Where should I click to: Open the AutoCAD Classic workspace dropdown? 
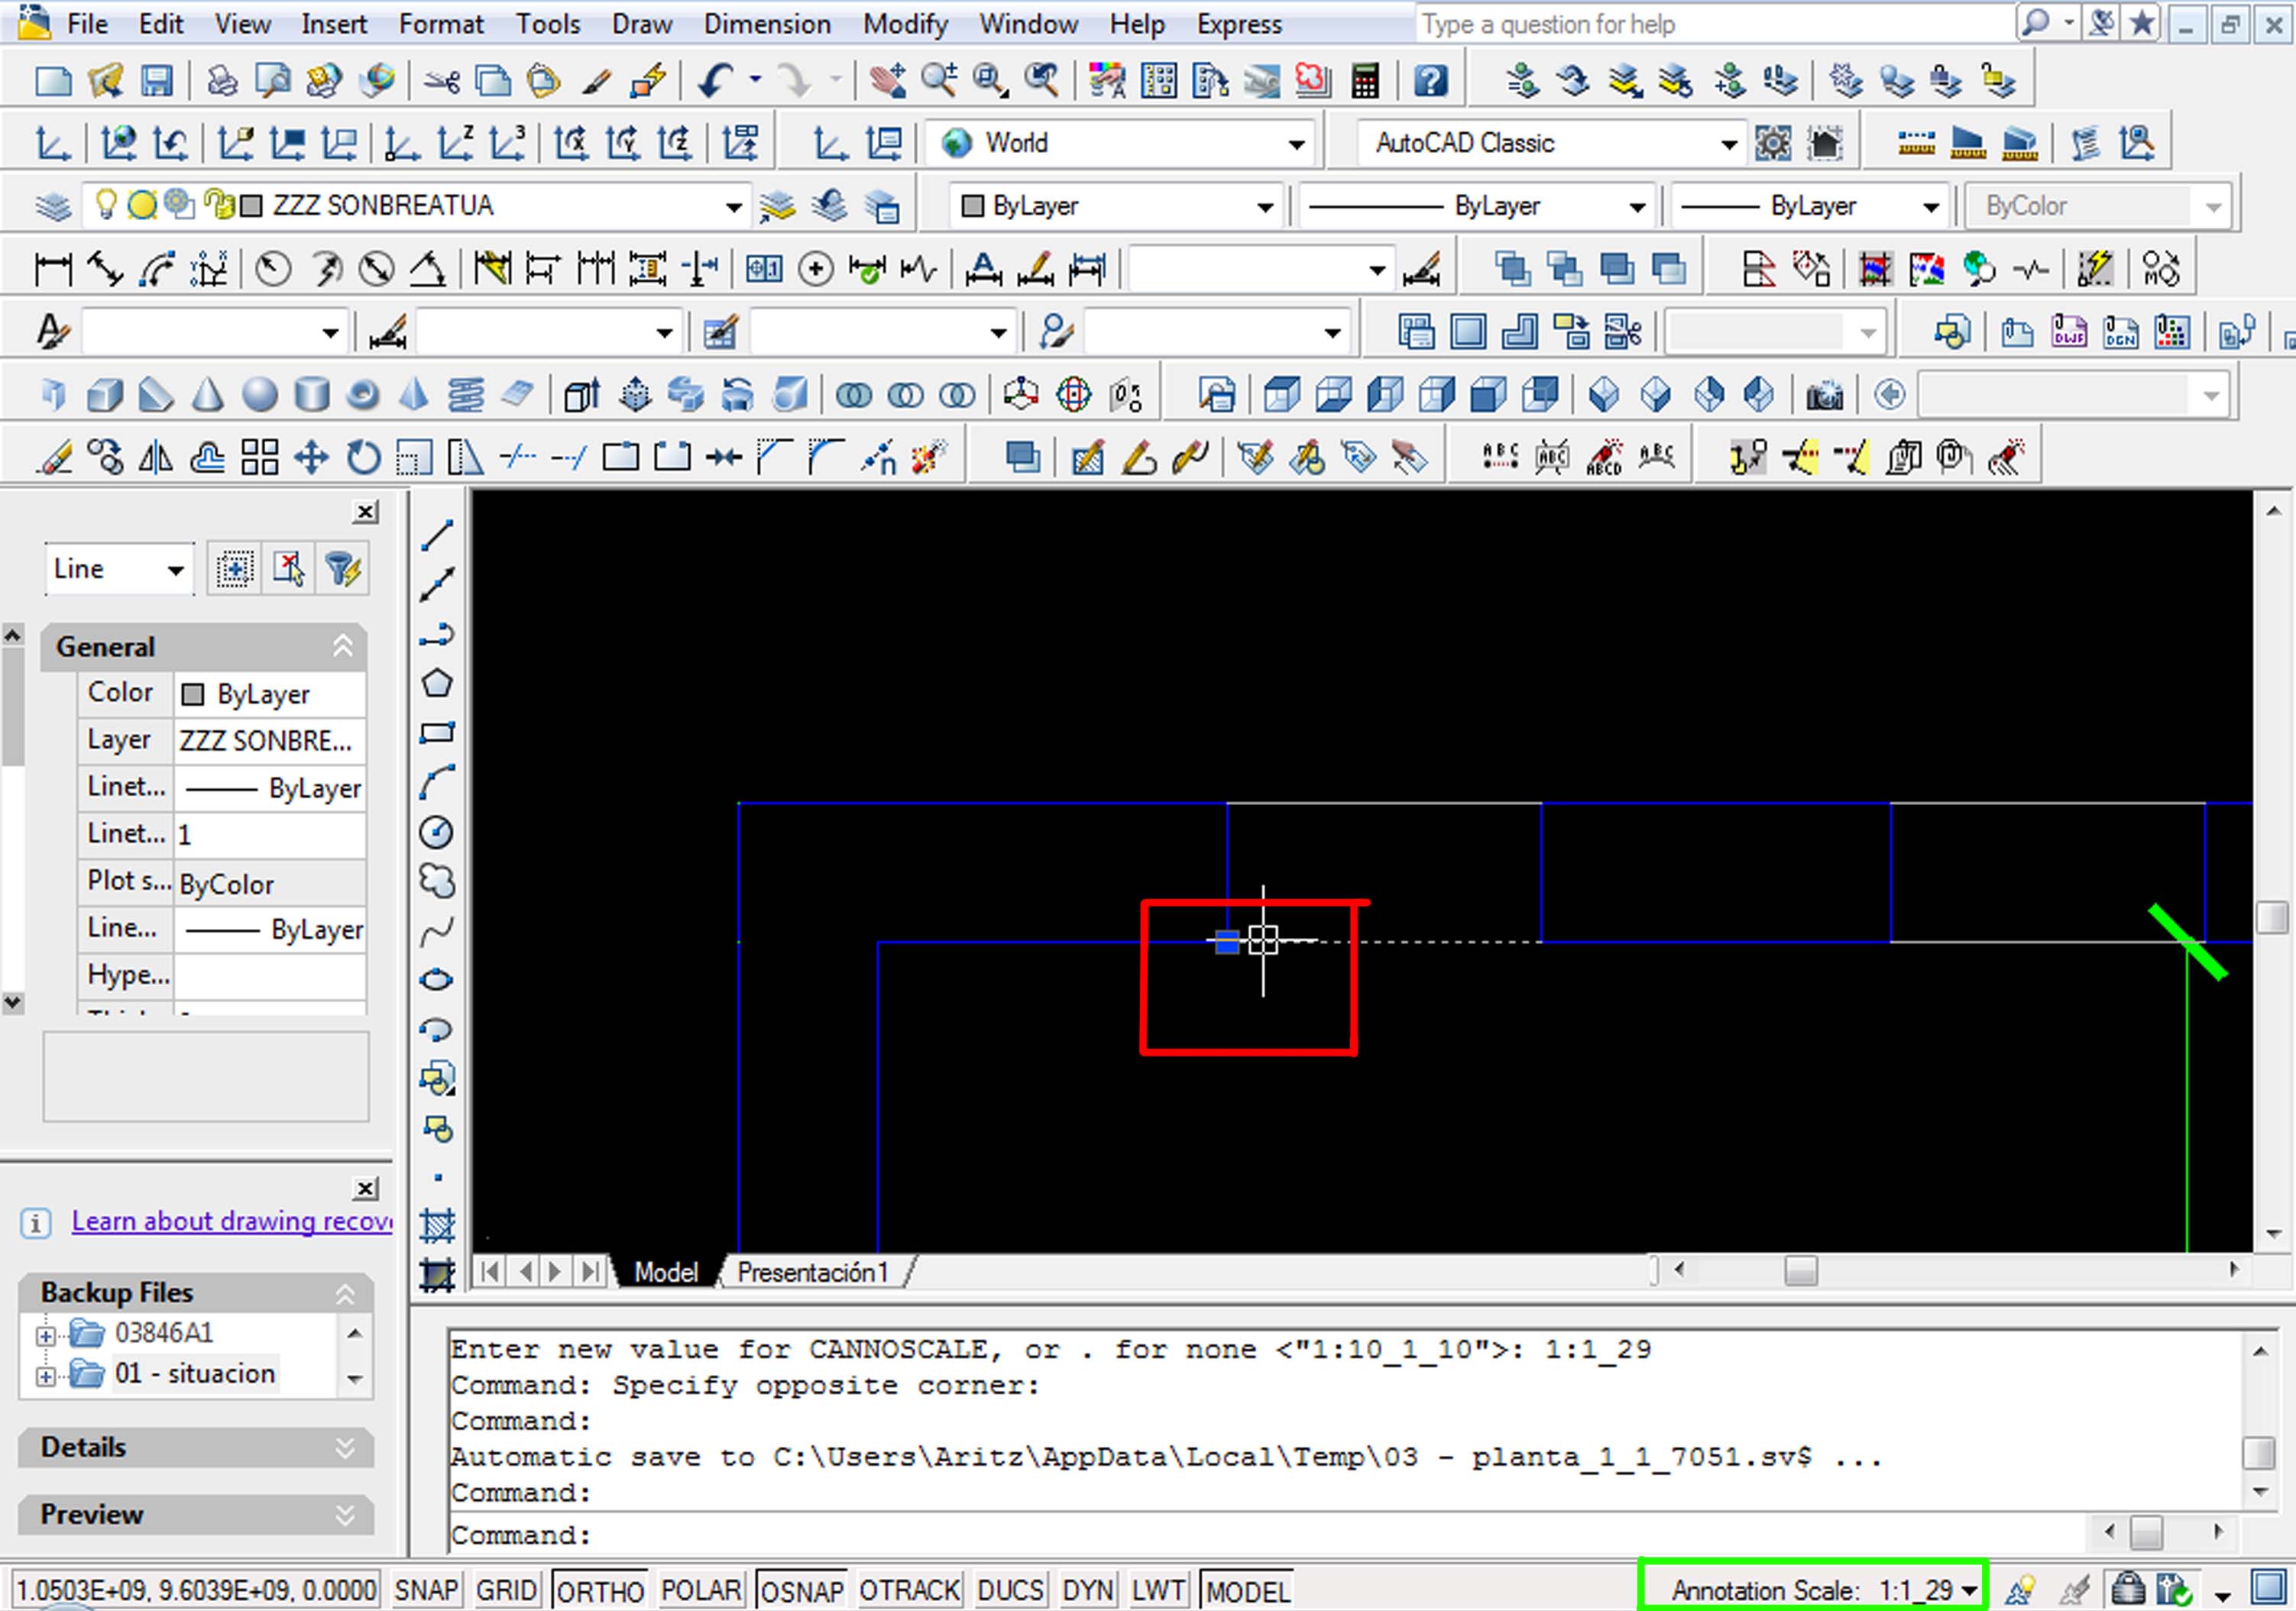1728,145
